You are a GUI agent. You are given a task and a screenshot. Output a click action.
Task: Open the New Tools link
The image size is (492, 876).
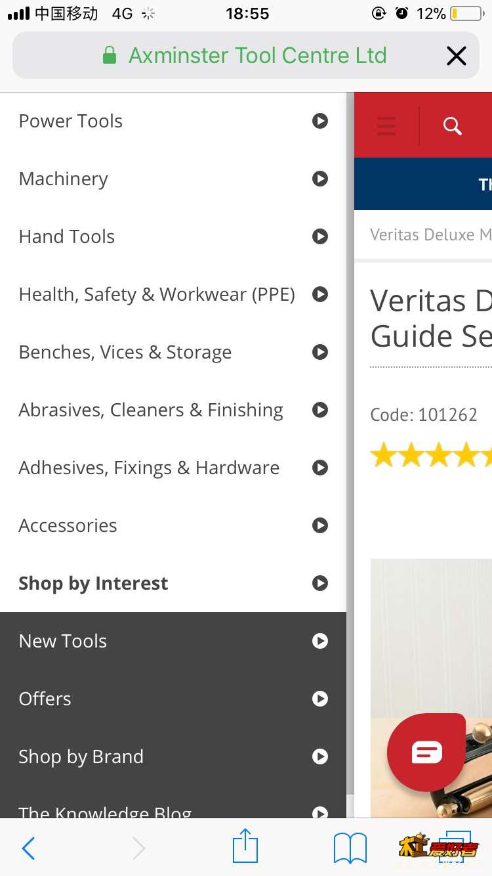[x=173, y=641]
